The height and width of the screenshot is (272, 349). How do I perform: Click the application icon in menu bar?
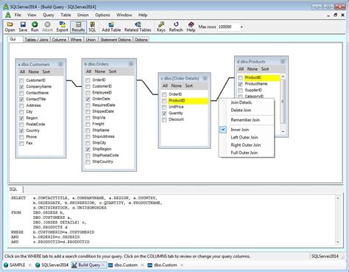pyautogui.click(x=8, y=15)
